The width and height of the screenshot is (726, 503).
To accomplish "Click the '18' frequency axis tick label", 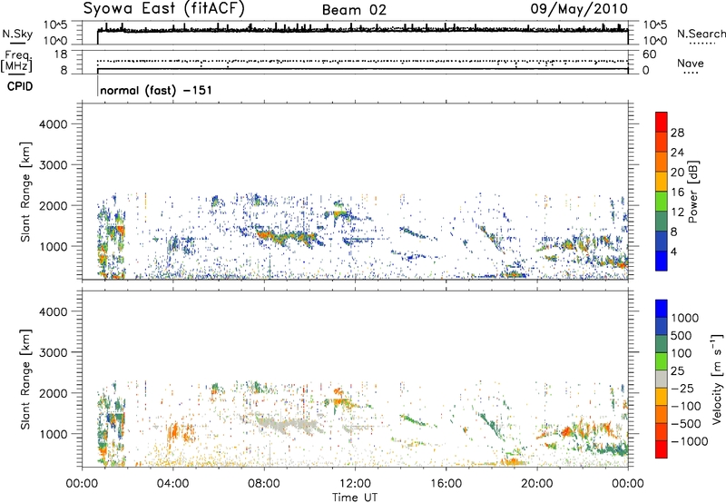I will tap(61, 54).
